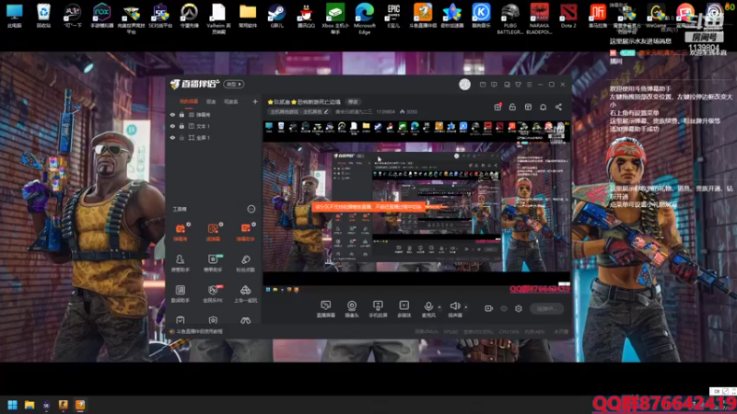Collapse the toolbox panel with round button

(252, 209)
